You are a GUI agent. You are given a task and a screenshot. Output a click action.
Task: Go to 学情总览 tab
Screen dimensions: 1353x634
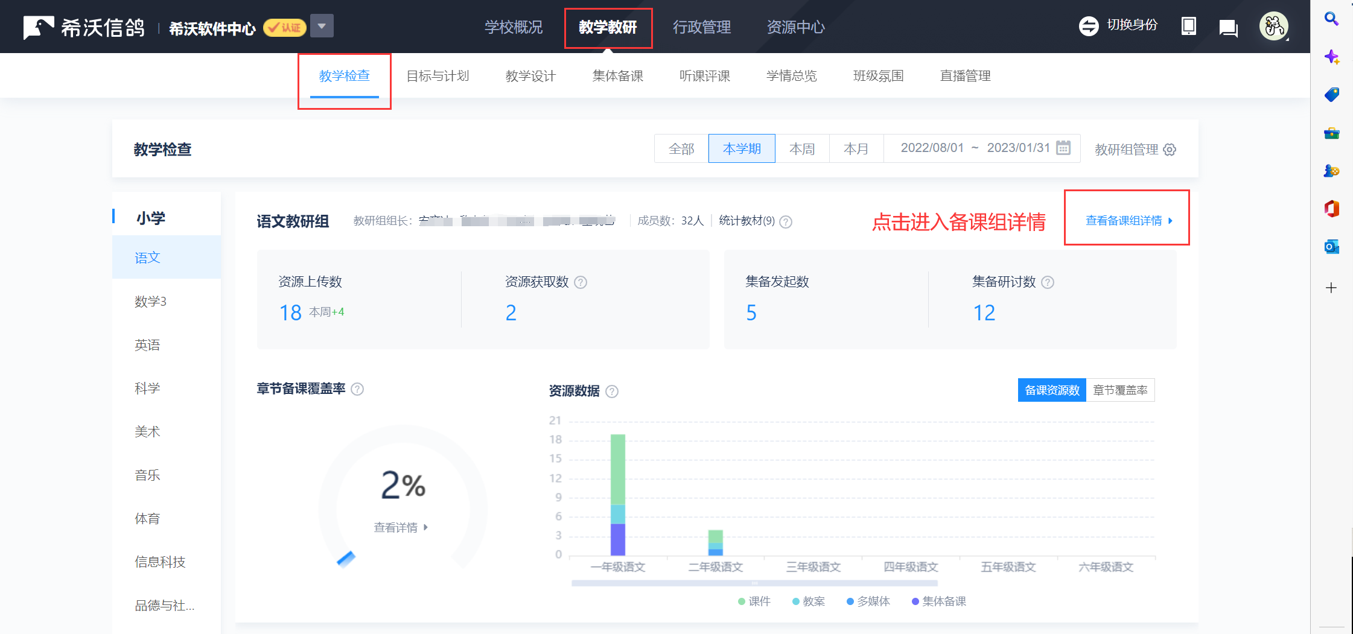pyautogui.click(x=791, y=76)
